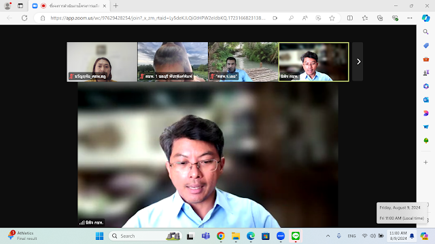Screen dimensions: 435x244
Task: Open sidebar Microsoft 365 icon
Action: [426, 86]
